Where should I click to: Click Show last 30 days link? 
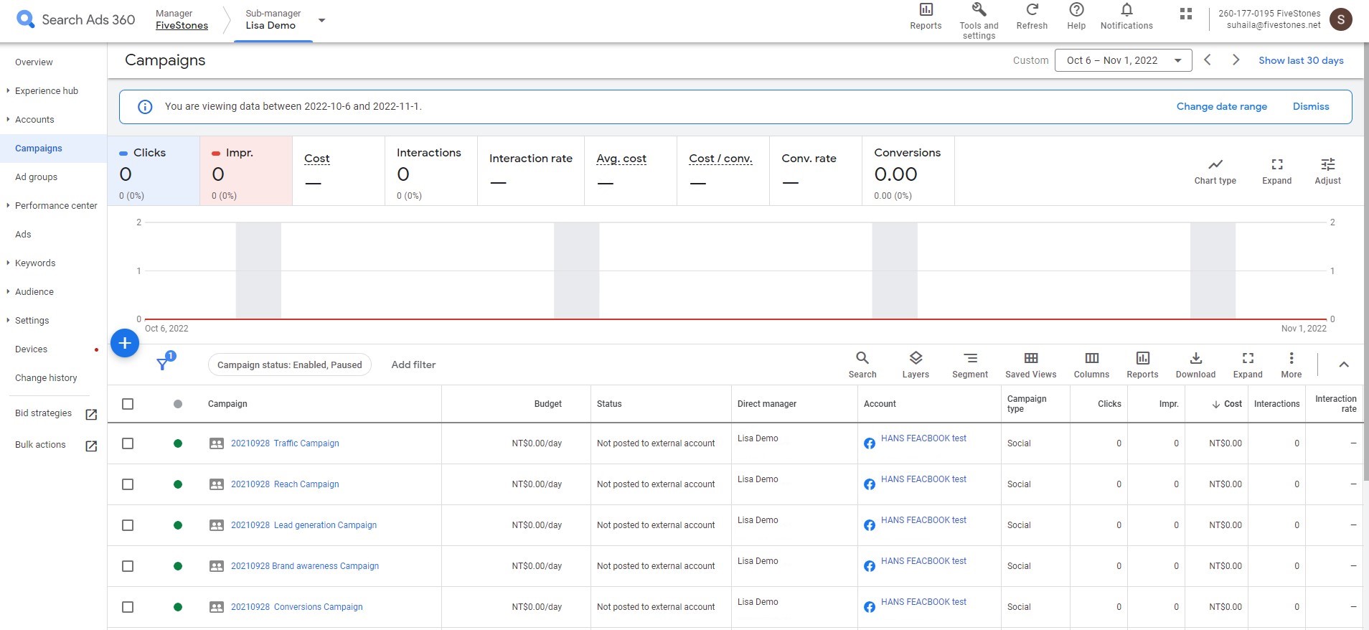coord(1301,60)
